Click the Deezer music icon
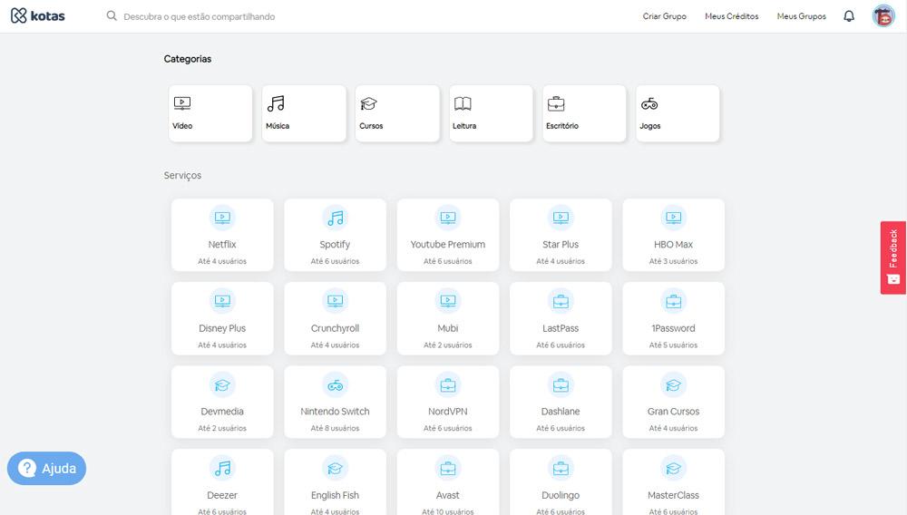The width and height of the screenshot is (907, 515). (x=222, y=468)
